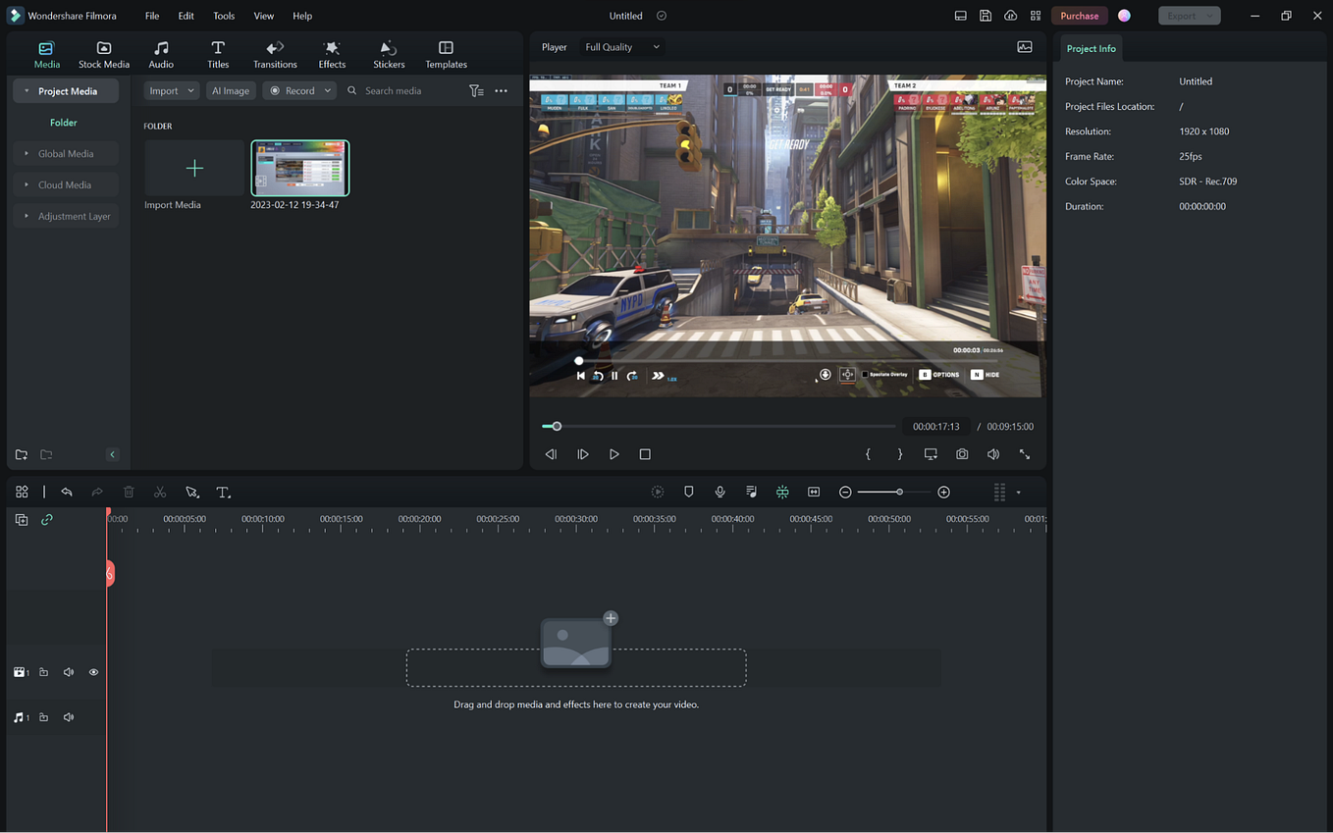Switch to the Stock Media tab
This screenshot has height=833, width=1333.
tap(103, 53)
